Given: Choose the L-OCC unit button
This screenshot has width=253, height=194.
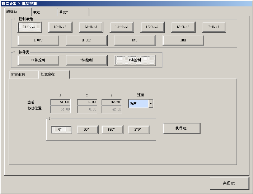Looking at the screenshot, I should 38,40.
